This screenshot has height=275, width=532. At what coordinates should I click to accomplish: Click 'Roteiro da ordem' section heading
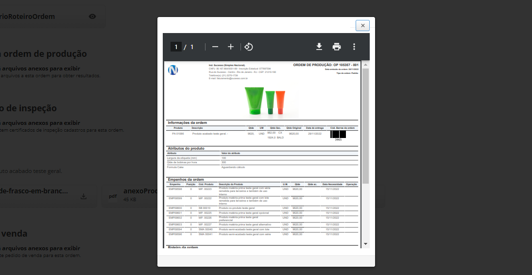[x=183, y=247]
